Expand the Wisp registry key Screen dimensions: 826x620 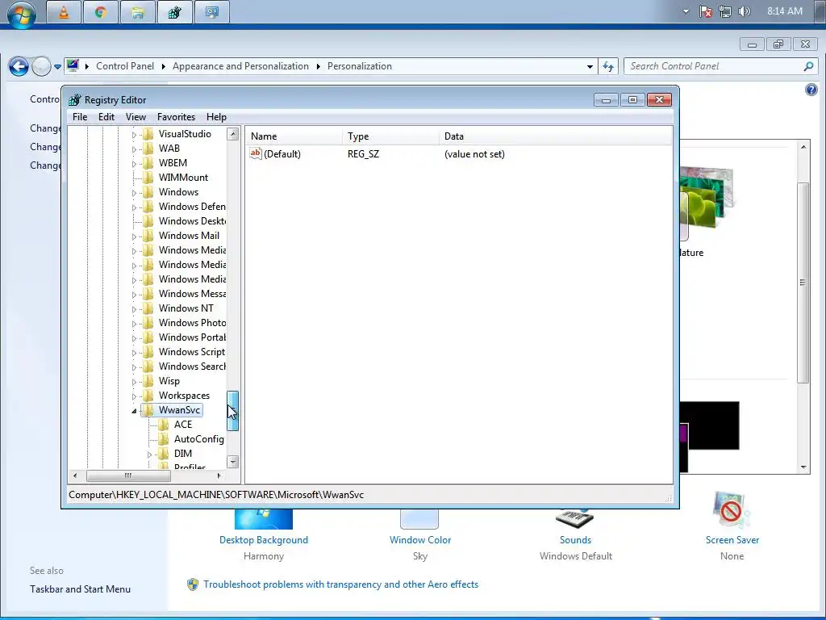pyautogui.click(x=134, y=382)
